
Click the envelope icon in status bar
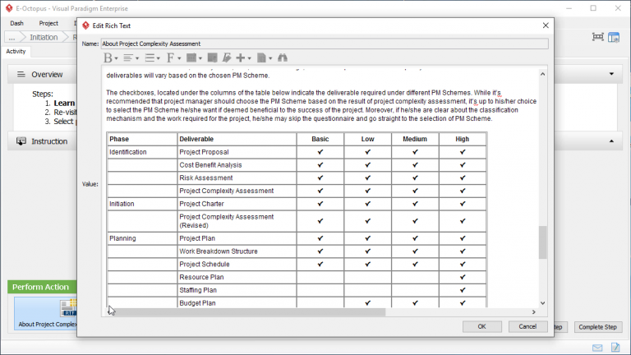click(x=597, y=348)
